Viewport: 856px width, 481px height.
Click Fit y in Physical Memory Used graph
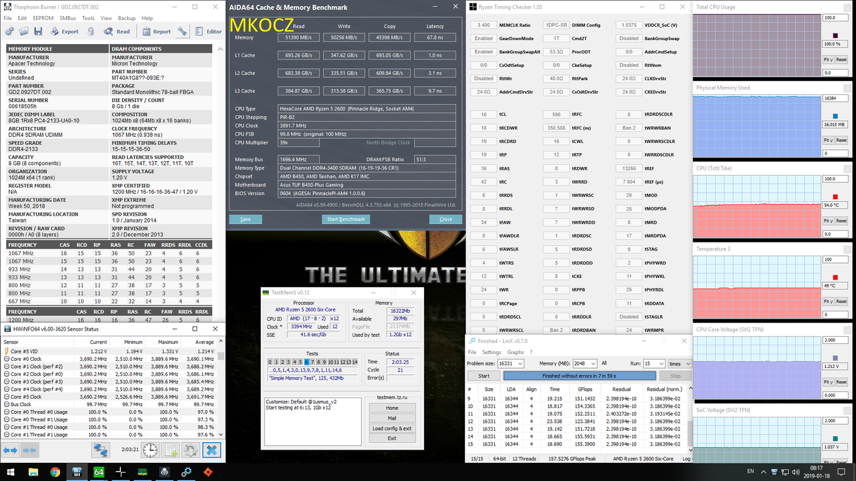click(828, 140)
